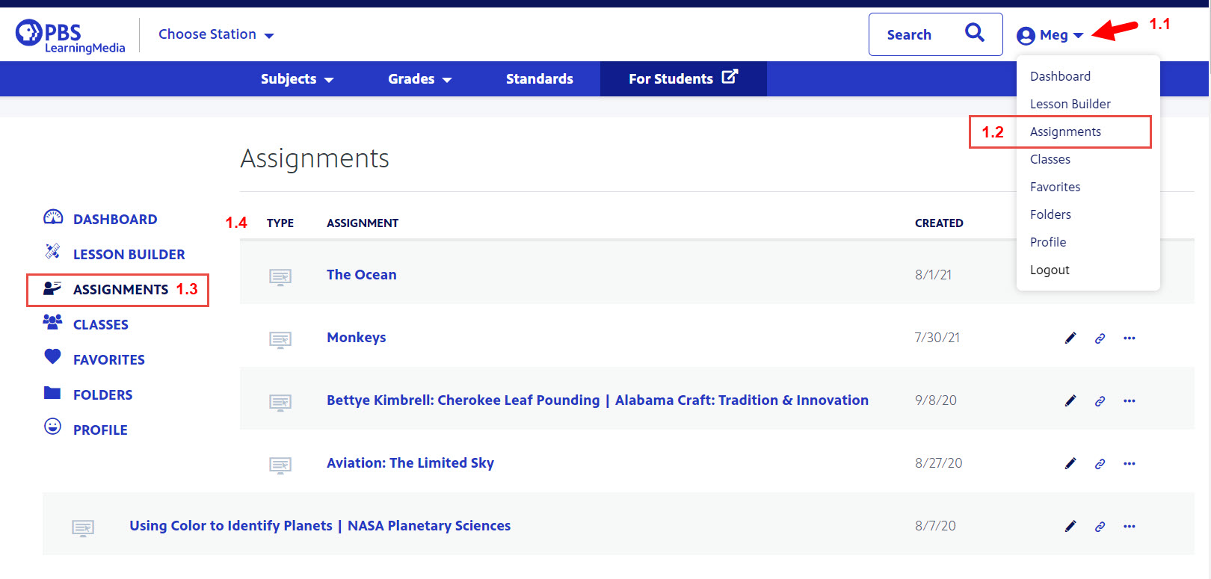The height and width of the screenshot is (579, 1211).
Task: Click the pencil edit icon for Monkeys
Action: pyautogui.click(x=1070, y=338)
